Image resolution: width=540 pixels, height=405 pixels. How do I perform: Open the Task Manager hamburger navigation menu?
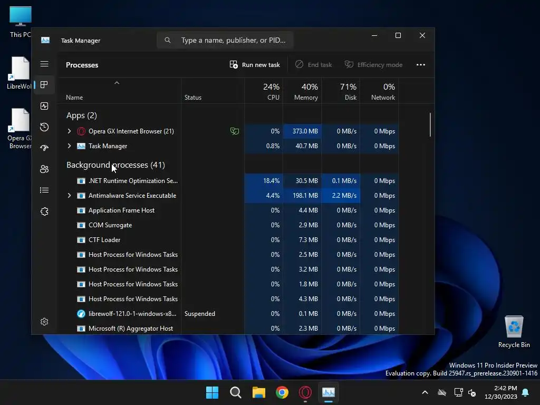click(44, 64)
